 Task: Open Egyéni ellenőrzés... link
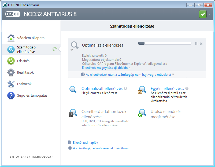[167, 89]
